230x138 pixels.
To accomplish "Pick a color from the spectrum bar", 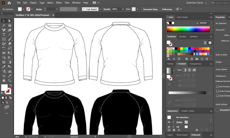I will tap(188, 29).
